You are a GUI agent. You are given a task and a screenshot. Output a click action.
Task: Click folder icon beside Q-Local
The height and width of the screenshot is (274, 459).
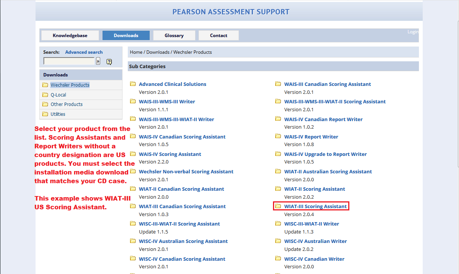click(x=45, y=95)
